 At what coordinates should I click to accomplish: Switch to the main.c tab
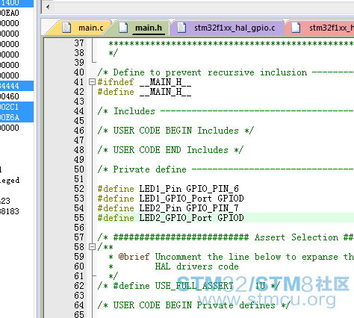tap(82, 28)
